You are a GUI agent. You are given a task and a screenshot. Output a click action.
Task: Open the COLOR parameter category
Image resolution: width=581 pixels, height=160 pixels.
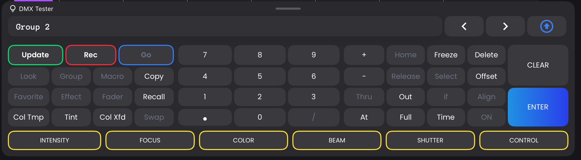point(243,140)
